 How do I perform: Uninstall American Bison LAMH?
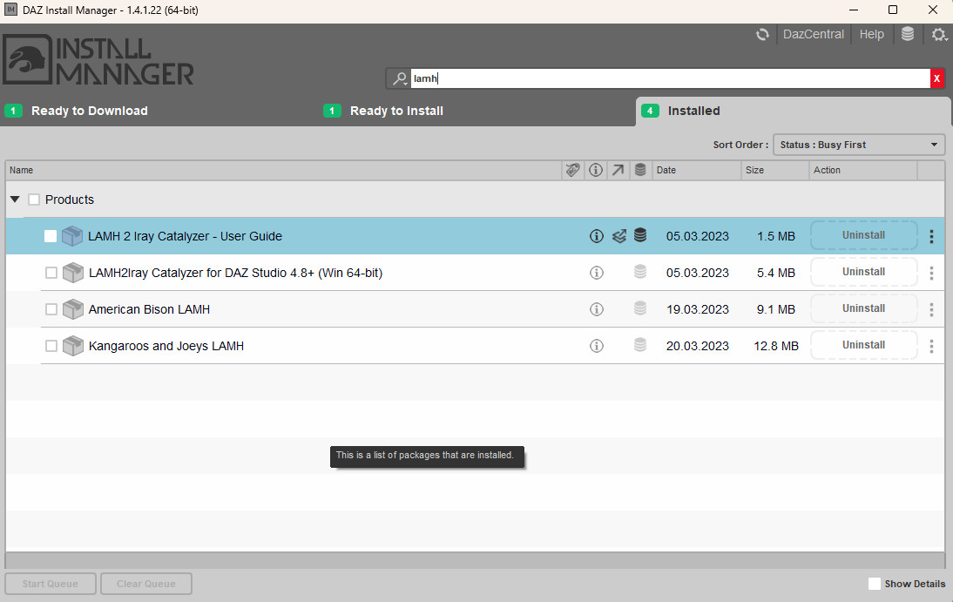coord(863,308)
